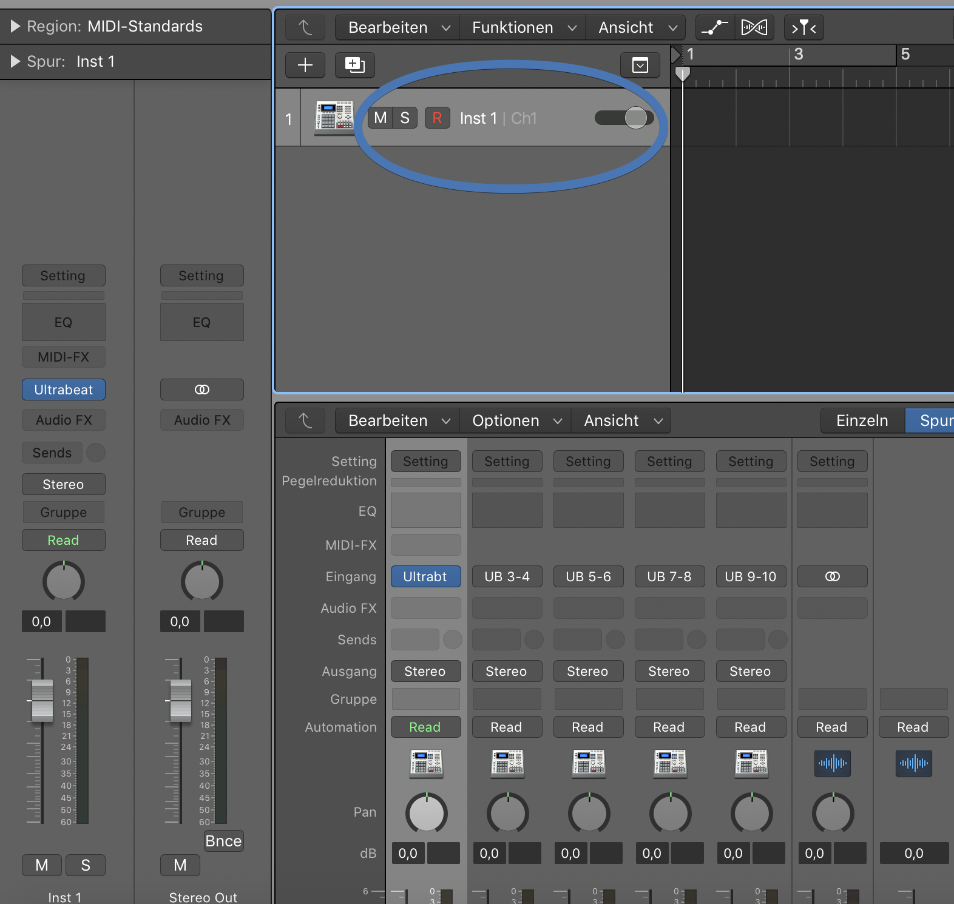The height and width of the screenshot is (904, 954).
Task: Click the Ultrabeat instrument slot
Action: tap(64, 390)
